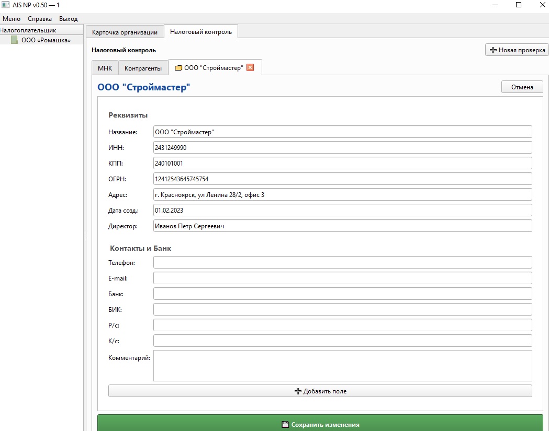Click the plus icon on Новая проверка
Image resolution: width=549 pixels, height=431 pixels.
click(493, 50)
